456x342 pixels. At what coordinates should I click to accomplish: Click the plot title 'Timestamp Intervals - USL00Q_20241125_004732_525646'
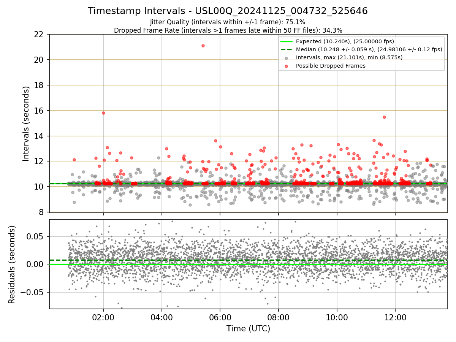228,11
